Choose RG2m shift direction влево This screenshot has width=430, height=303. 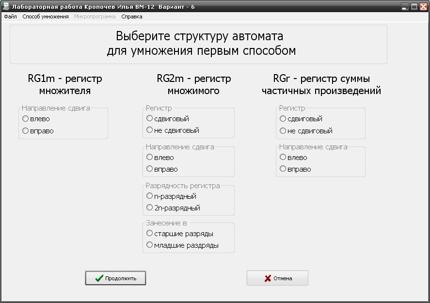click(x=160, y=158)
